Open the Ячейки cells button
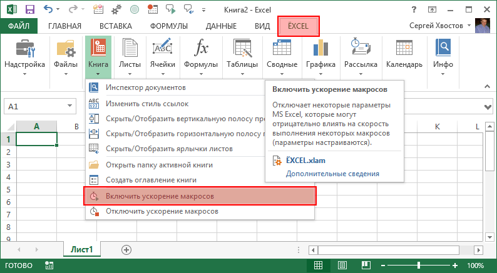The width and height of the screenshot is (497, 273). [163, 57]
